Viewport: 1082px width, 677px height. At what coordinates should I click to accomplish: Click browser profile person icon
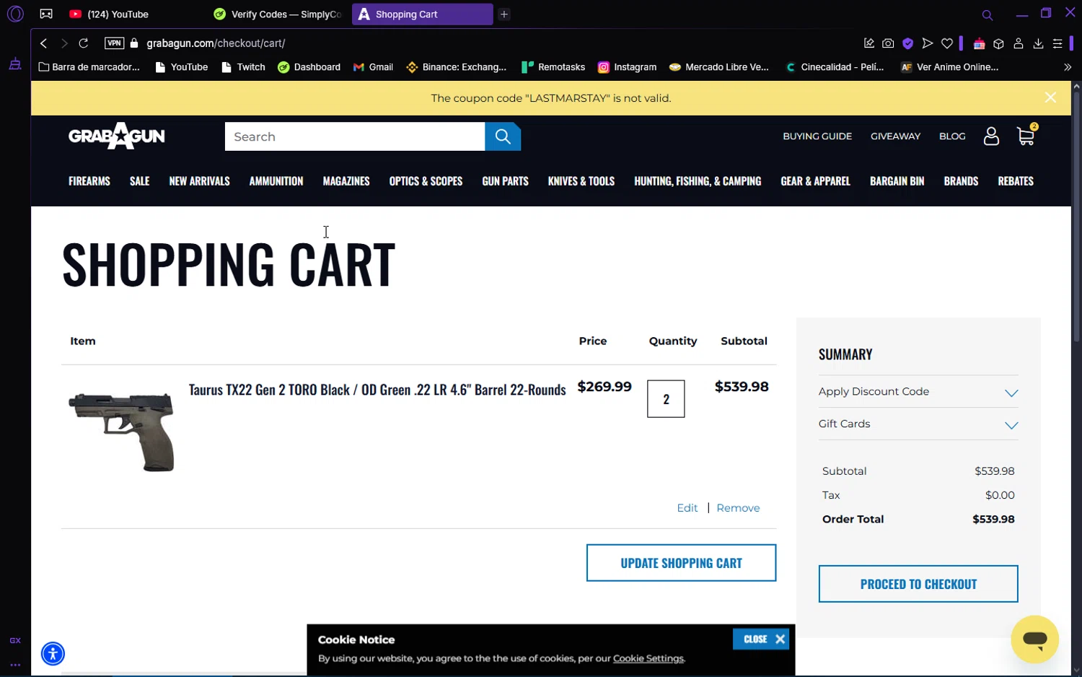1019,43
